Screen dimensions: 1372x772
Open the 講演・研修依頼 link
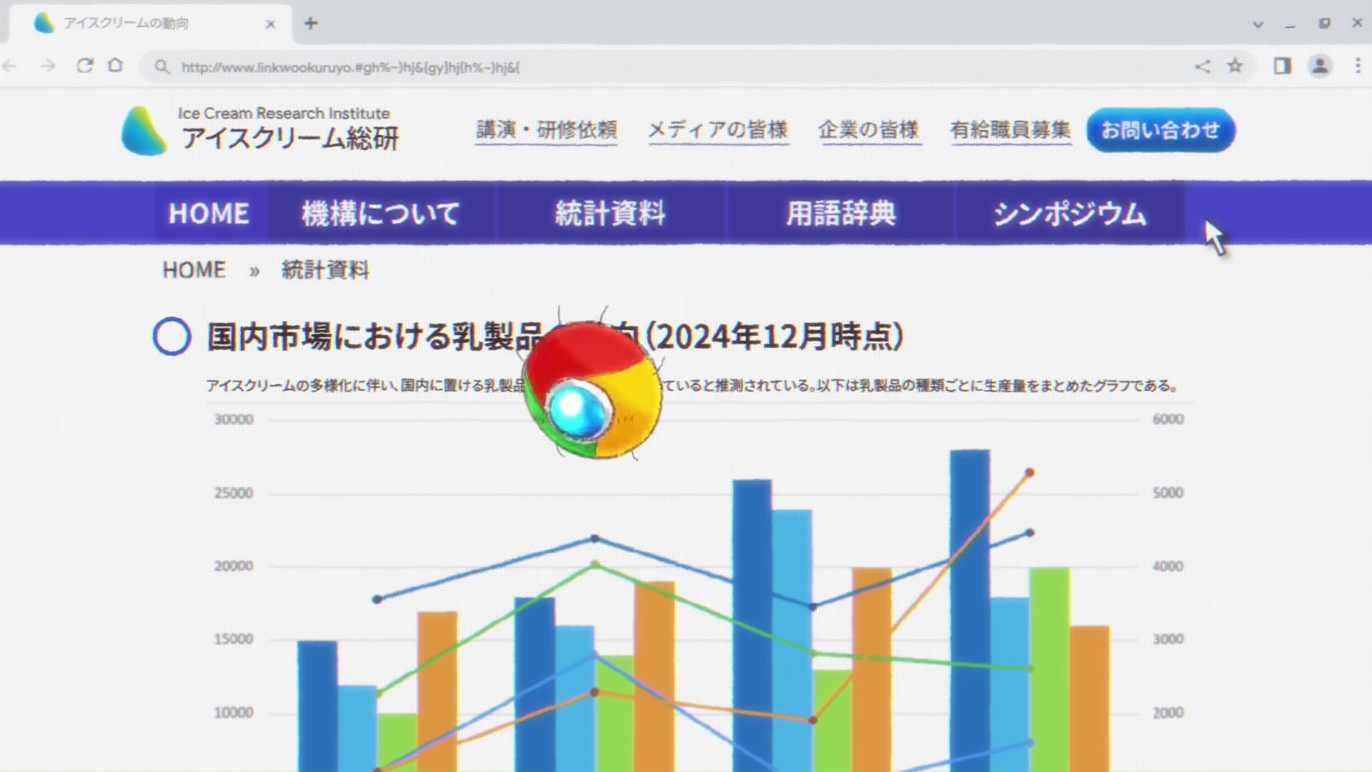[547, 130]
